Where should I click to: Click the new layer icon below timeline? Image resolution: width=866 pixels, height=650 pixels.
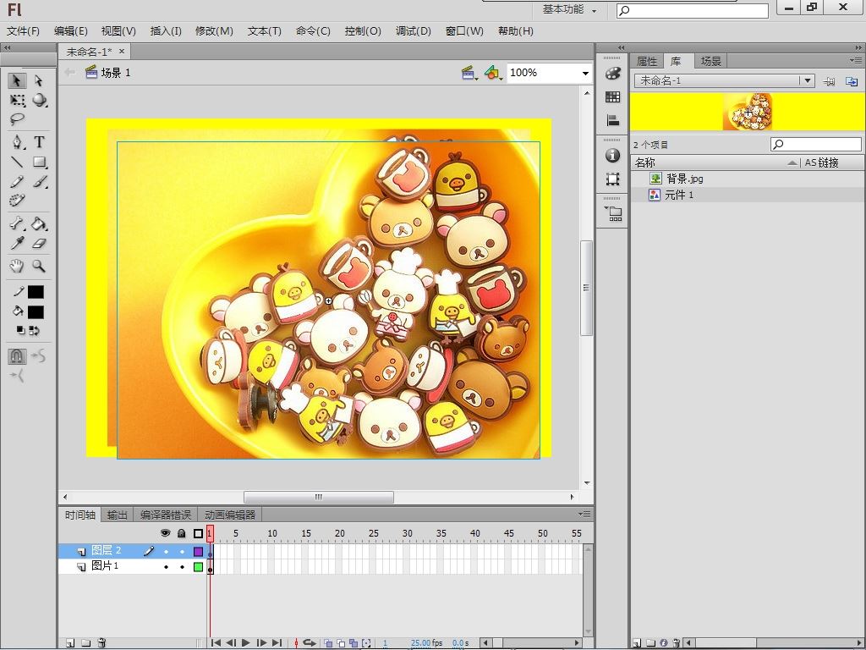tap(70, 643)
